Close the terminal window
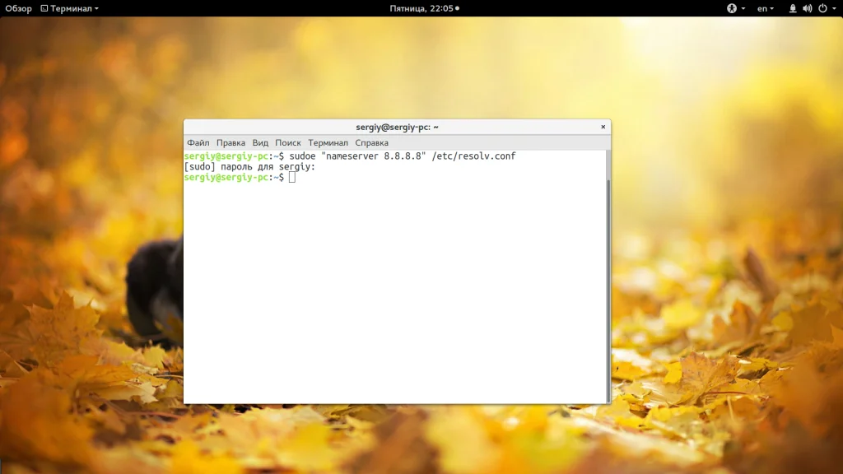Viewport: 843px width, 474px height. pyautogui.click(x=603, y=127)
